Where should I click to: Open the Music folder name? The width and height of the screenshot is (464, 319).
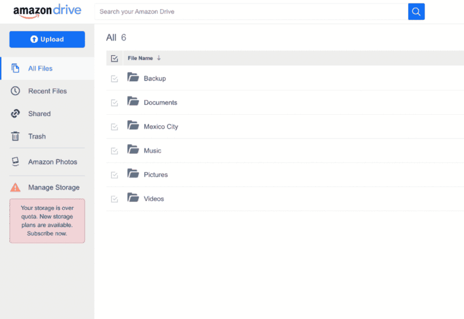pos(153,151)
